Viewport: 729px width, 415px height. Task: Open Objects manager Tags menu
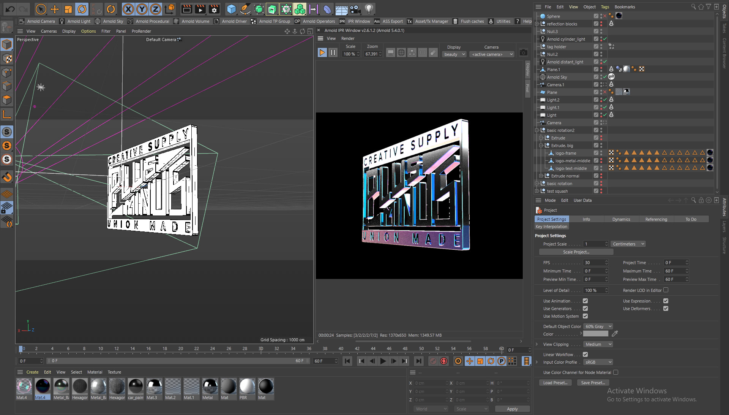pyautogui.click(x=605, y=7)
